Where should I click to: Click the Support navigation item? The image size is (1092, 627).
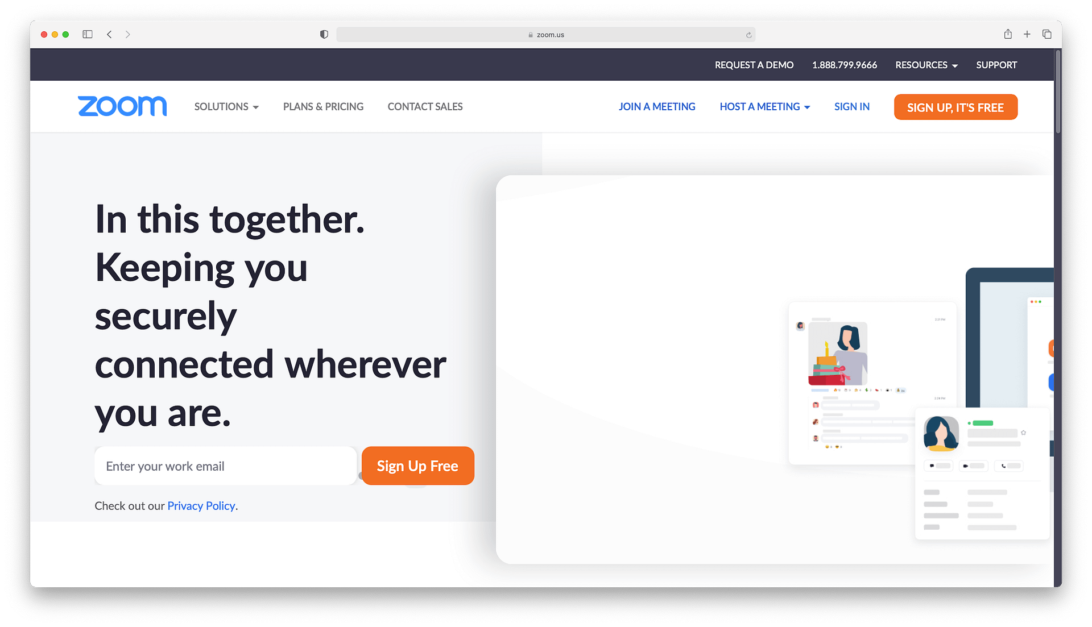click(x=996, y=65)
